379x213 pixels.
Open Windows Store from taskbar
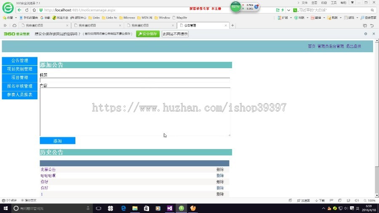point(147,208)
